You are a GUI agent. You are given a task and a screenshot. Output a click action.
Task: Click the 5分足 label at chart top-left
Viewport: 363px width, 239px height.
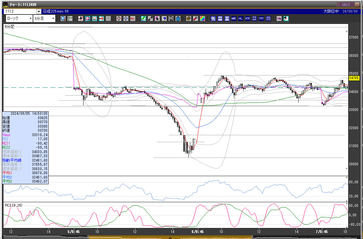point(9,27)
